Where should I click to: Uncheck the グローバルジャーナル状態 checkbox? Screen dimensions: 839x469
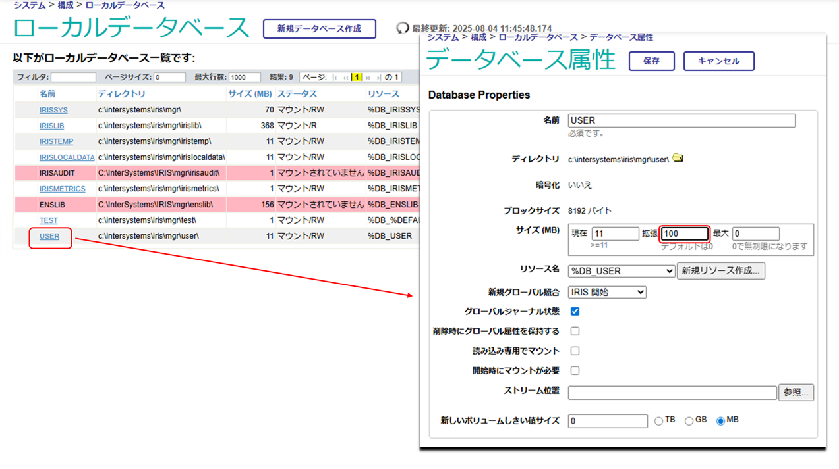pos(575,311)
